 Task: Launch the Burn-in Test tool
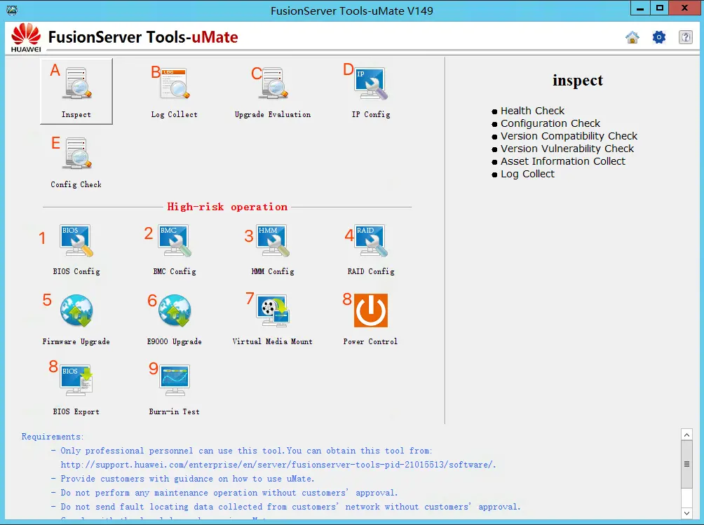click(174, 389)
